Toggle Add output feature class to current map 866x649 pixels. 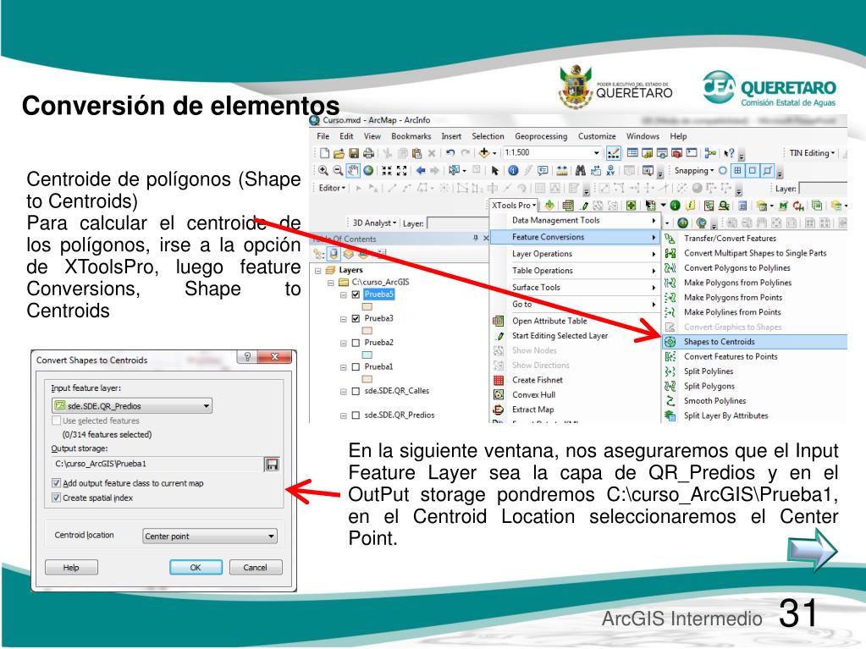coord(56,483)
